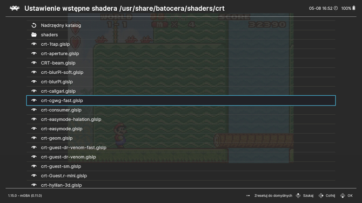362x203 pixels.
Task: Click the d-pad icon beside Szukaj
Action: (298, 195)
